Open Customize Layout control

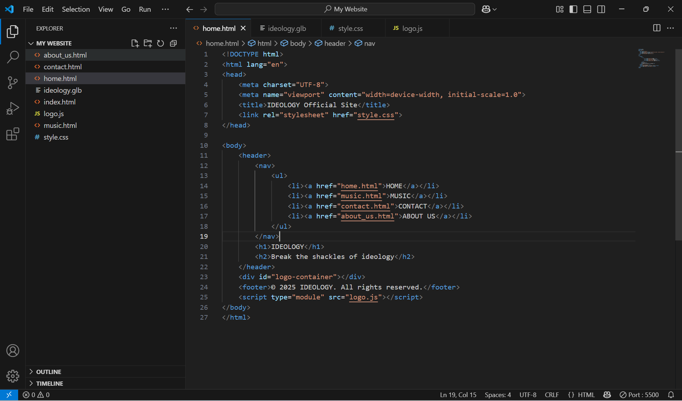[x=560, y=9]
